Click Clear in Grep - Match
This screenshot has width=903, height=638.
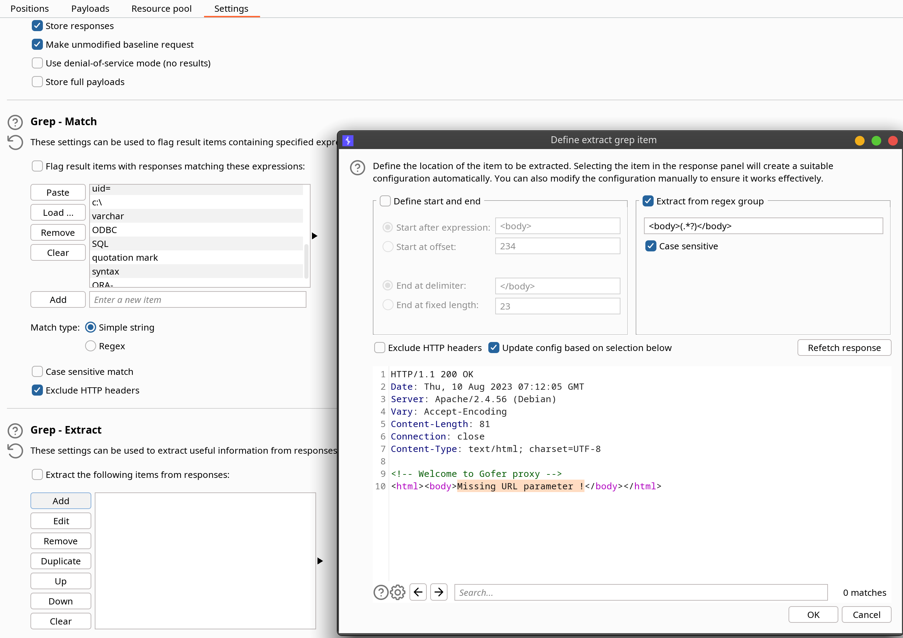(x=58, y=252)
